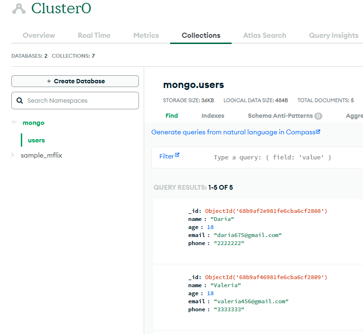The height and width of the screenshot is (334, 363).
Task: Open the Overview tab
Action: click(x=39, y=35)
